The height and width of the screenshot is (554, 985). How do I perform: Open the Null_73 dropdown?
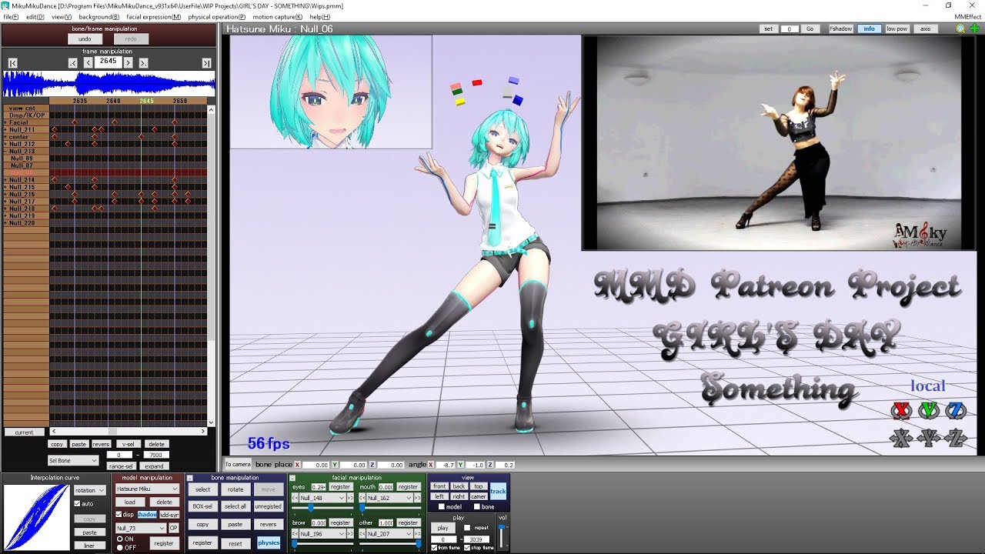[140, 529]
